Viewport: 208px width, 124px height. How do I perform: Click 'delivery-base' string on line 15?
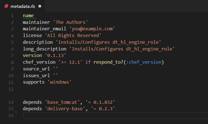pos(65,109)
